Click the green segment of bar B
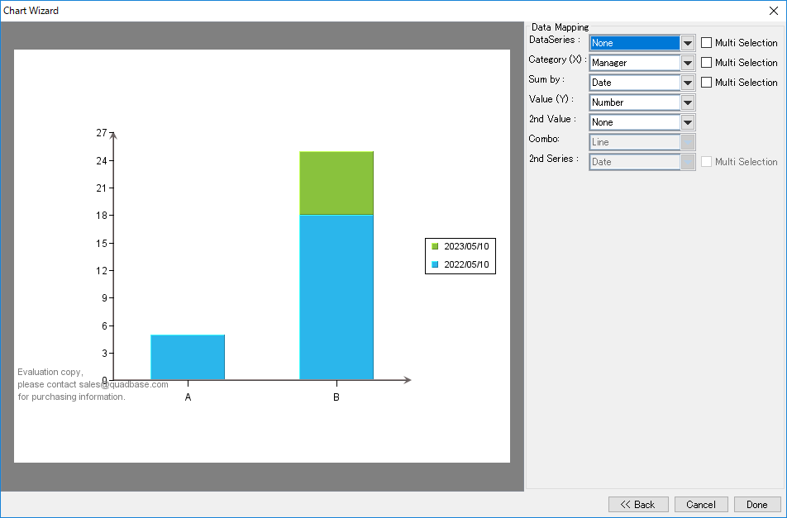This screenshot has width=787, height=518. point(336,183)
